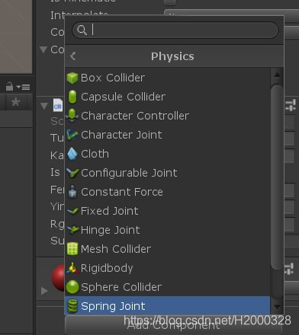Click the Hinge Joint icon
The width and height of the screenshot is (299, 335).
pyautogui.click(x=72, y=230)
